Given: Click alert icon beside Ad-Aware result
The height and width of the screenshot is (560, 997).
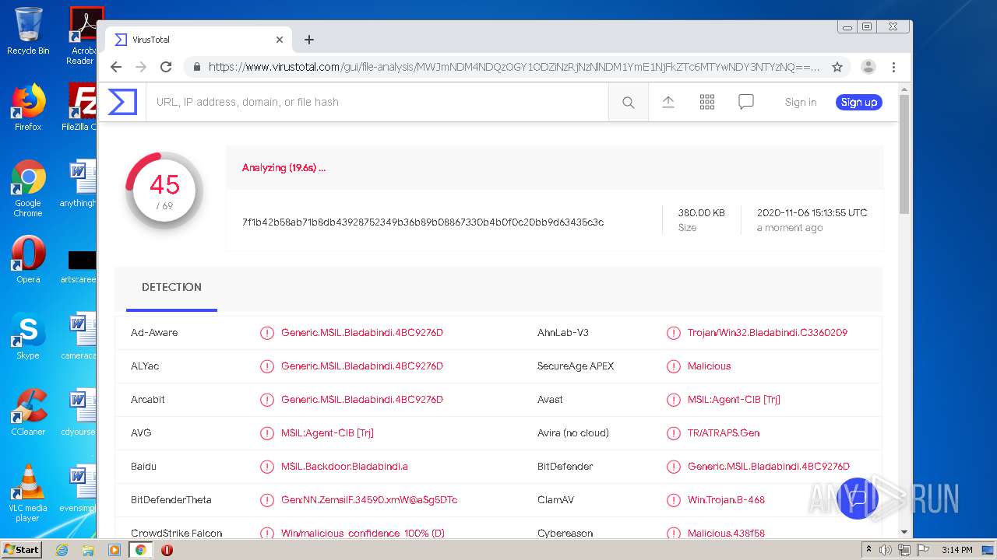Looking at the screenshot, I should pos(267,333).
